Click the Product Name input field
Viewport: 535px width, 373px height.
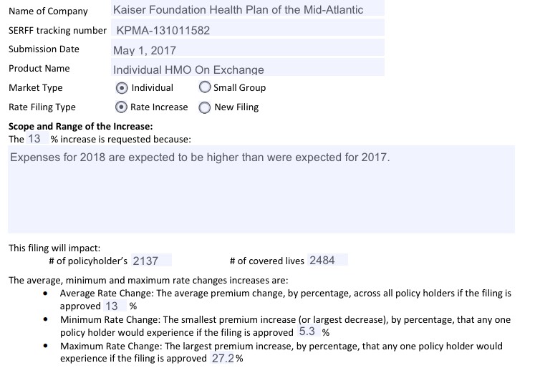pos(247,69)
